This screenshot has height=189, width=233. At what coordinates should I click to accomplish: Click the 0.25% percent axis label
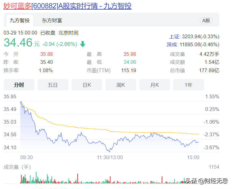[x=212, y=109]
